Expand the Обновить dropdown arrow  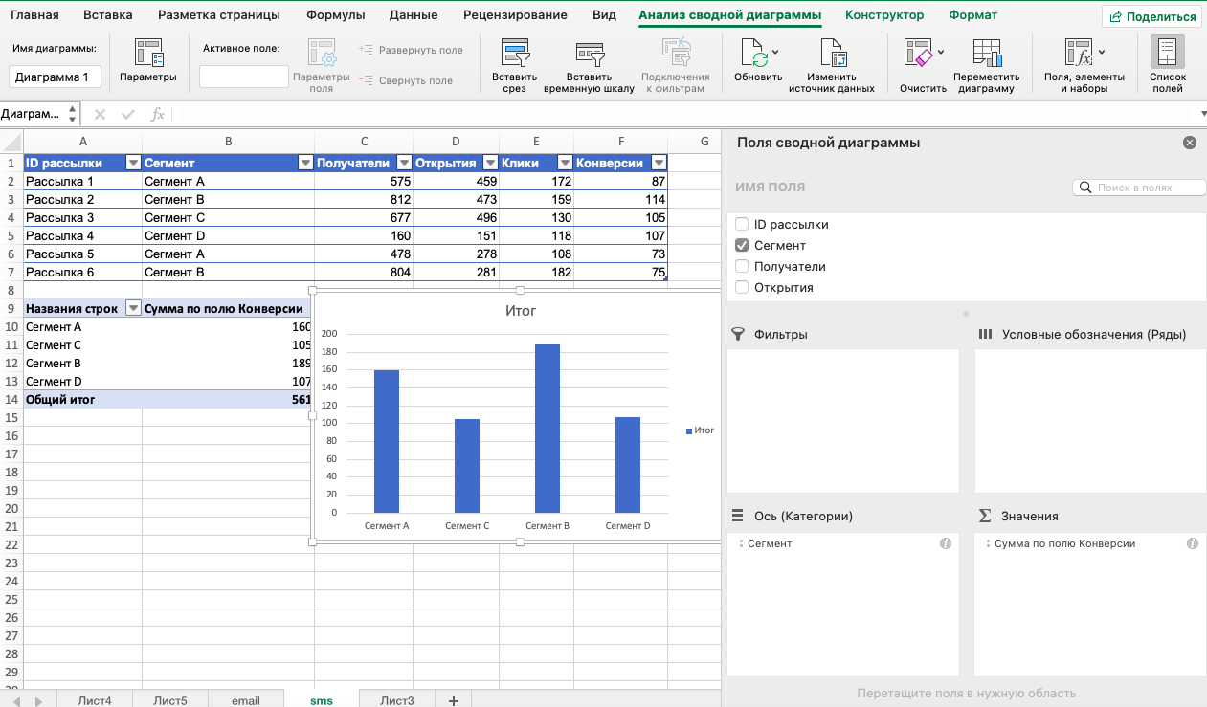point(775,52)
